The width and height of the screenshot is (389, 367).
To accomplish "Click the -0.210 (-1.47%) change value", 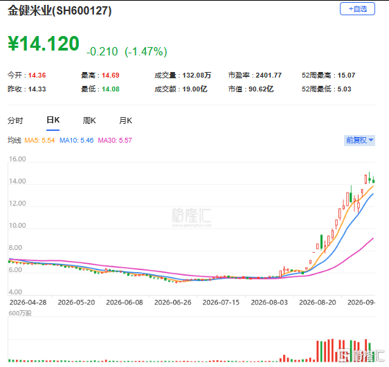I will click(x=127, y=52).
